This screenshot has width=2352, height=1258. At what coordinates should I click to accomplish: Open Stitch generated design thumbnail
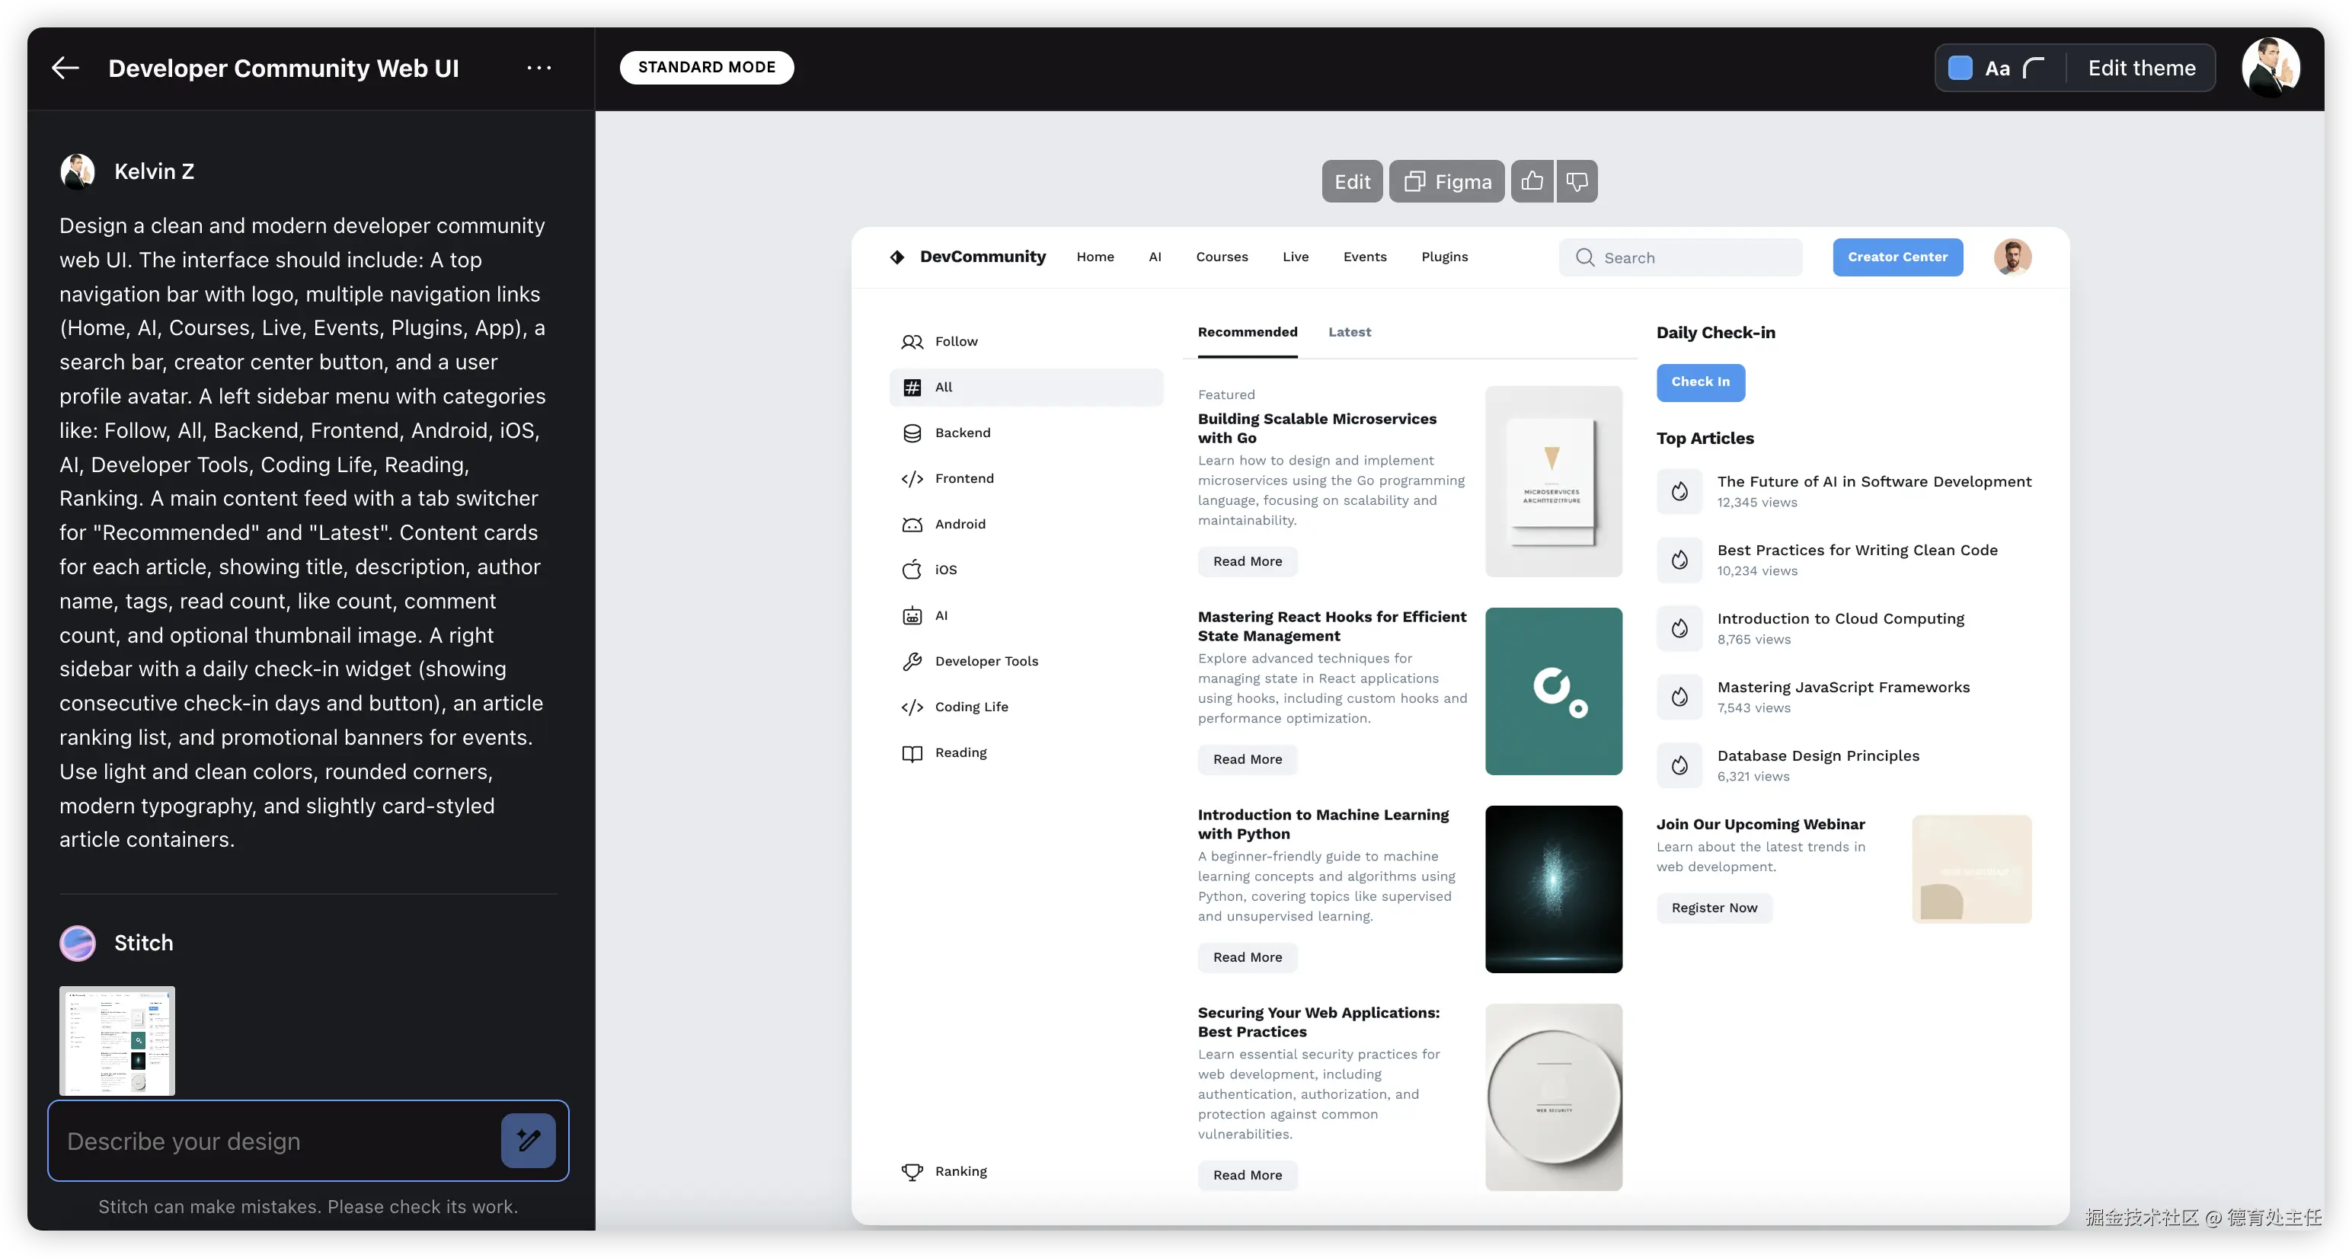[117, 1039]
